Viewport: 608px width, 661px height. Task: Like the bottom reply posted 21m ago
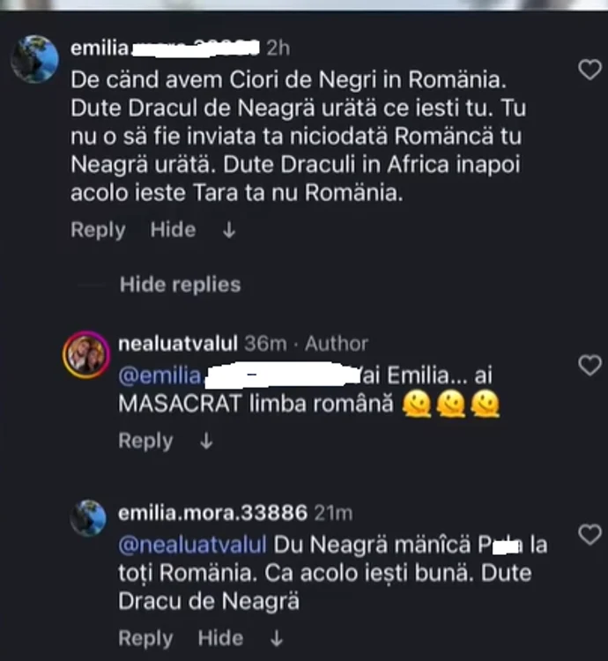(587, 533)
